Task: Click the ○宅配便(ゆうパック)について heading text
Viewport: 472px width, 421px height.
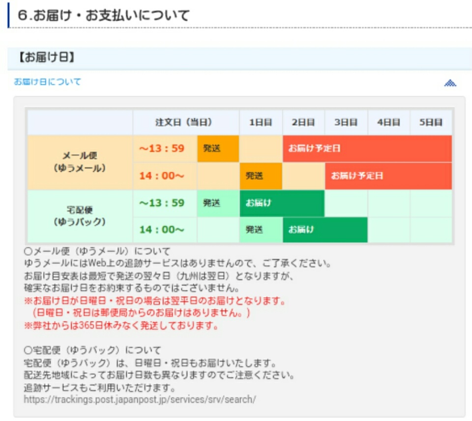Action: (x=92, y=350)
